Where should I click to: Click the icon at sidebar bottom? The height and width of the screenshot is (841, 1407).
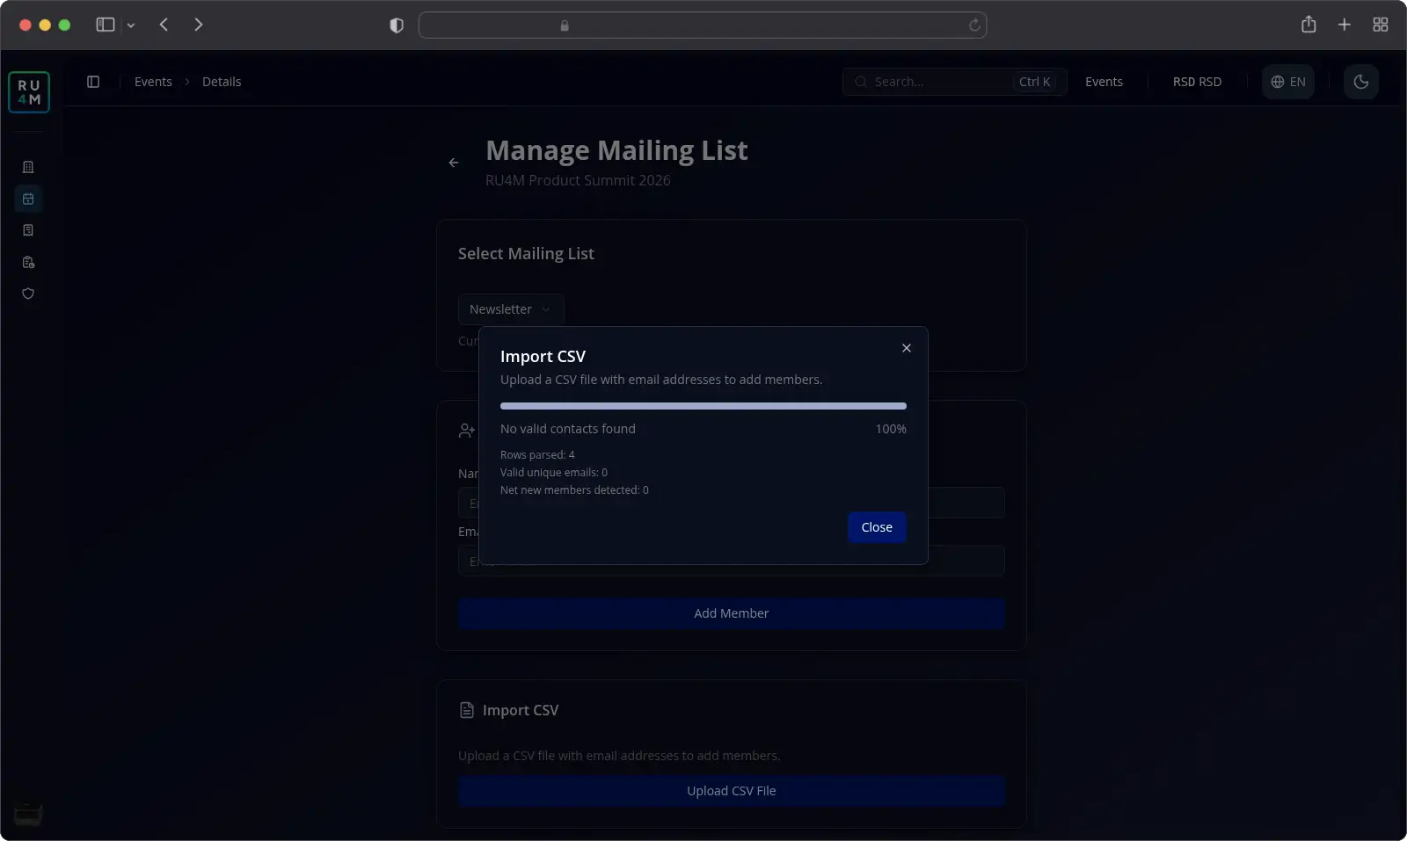click(28, 814)
